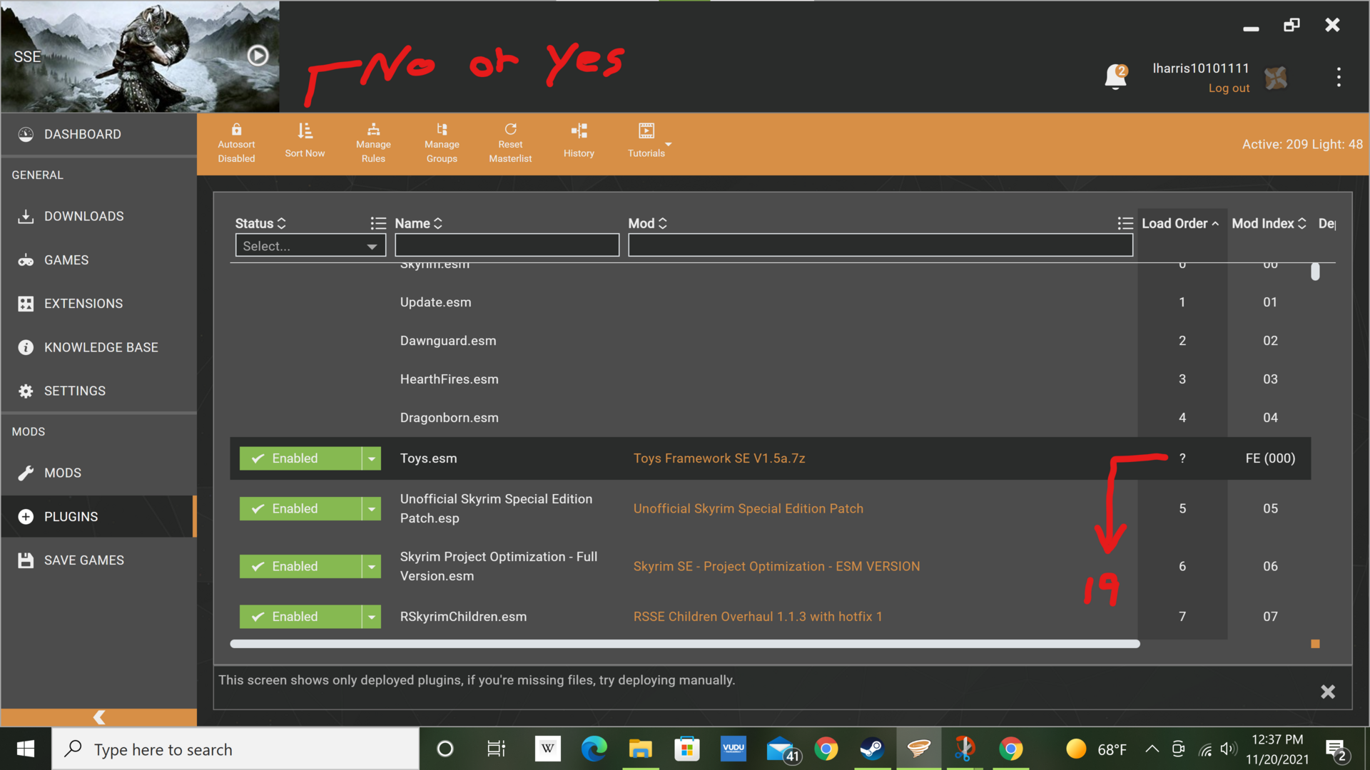Image resolution: width=1370 pixels, height=770 pixels.
Task: Select the Dawnguard.esm row
Action: click(770, 341)
